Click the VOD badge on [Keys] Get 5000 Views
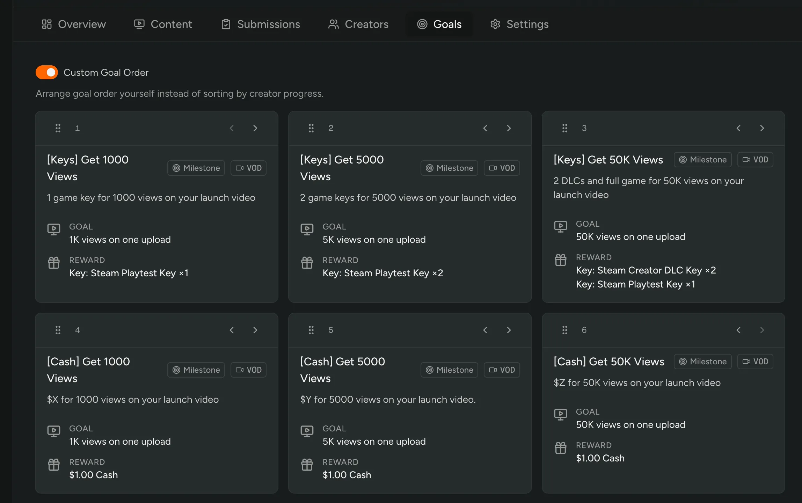The height and width of the screenshot is (503, 802). pyautogui.click(x=502, y=168)
